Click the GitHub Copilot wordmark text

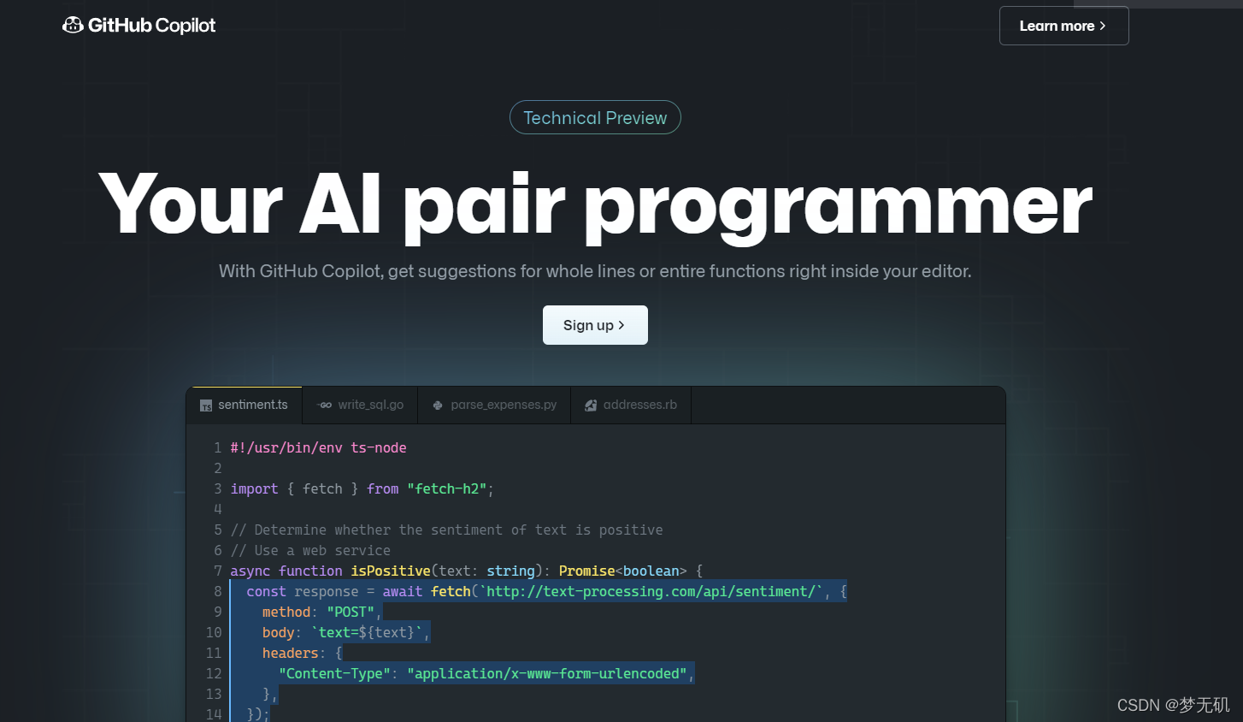point(150,25)
